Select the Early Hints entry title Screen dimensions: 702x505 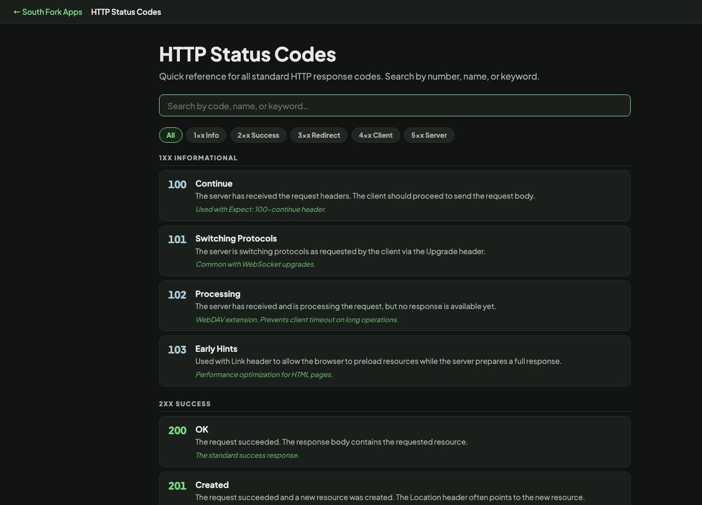point(216,349)
